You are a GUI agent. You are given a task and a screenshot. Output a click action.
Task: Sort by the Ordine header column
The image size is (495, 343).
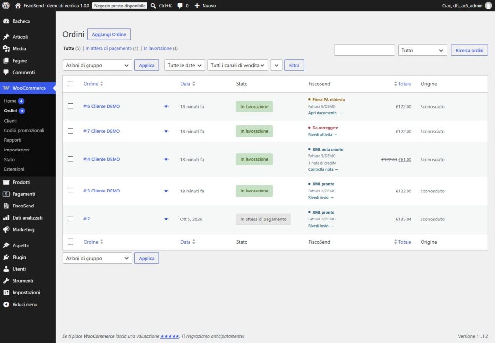click(93, 84)
